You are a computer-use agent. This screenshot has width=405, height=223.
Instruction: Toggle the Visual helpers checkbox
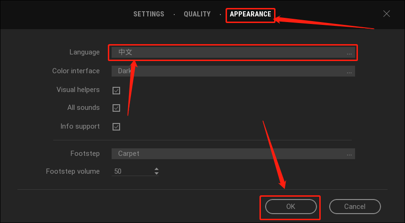tap(116, 91)
